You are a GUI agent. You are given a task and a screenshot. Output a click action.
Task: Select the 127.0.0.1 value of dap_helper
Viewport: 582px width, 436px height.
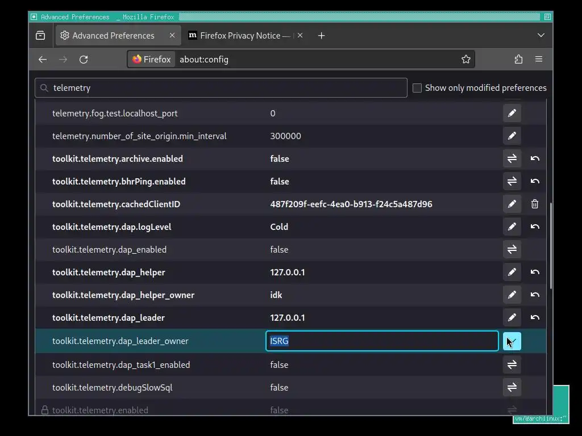point(287,272)
